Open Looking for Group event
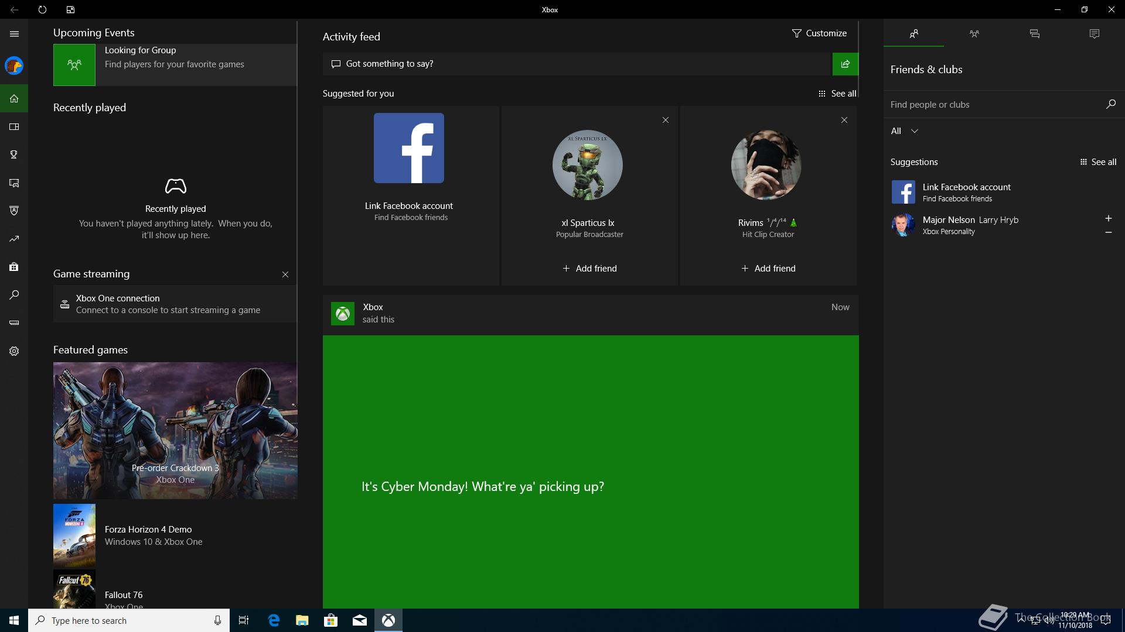The height and width of the screenshot is (632, 1125). point(175,65)
